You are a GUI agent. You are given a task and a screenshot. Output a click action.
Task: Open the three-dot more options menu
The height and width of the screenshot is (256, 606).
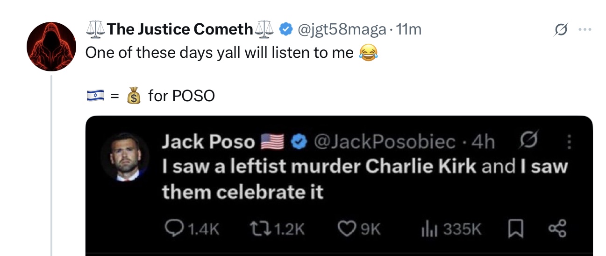584,29
